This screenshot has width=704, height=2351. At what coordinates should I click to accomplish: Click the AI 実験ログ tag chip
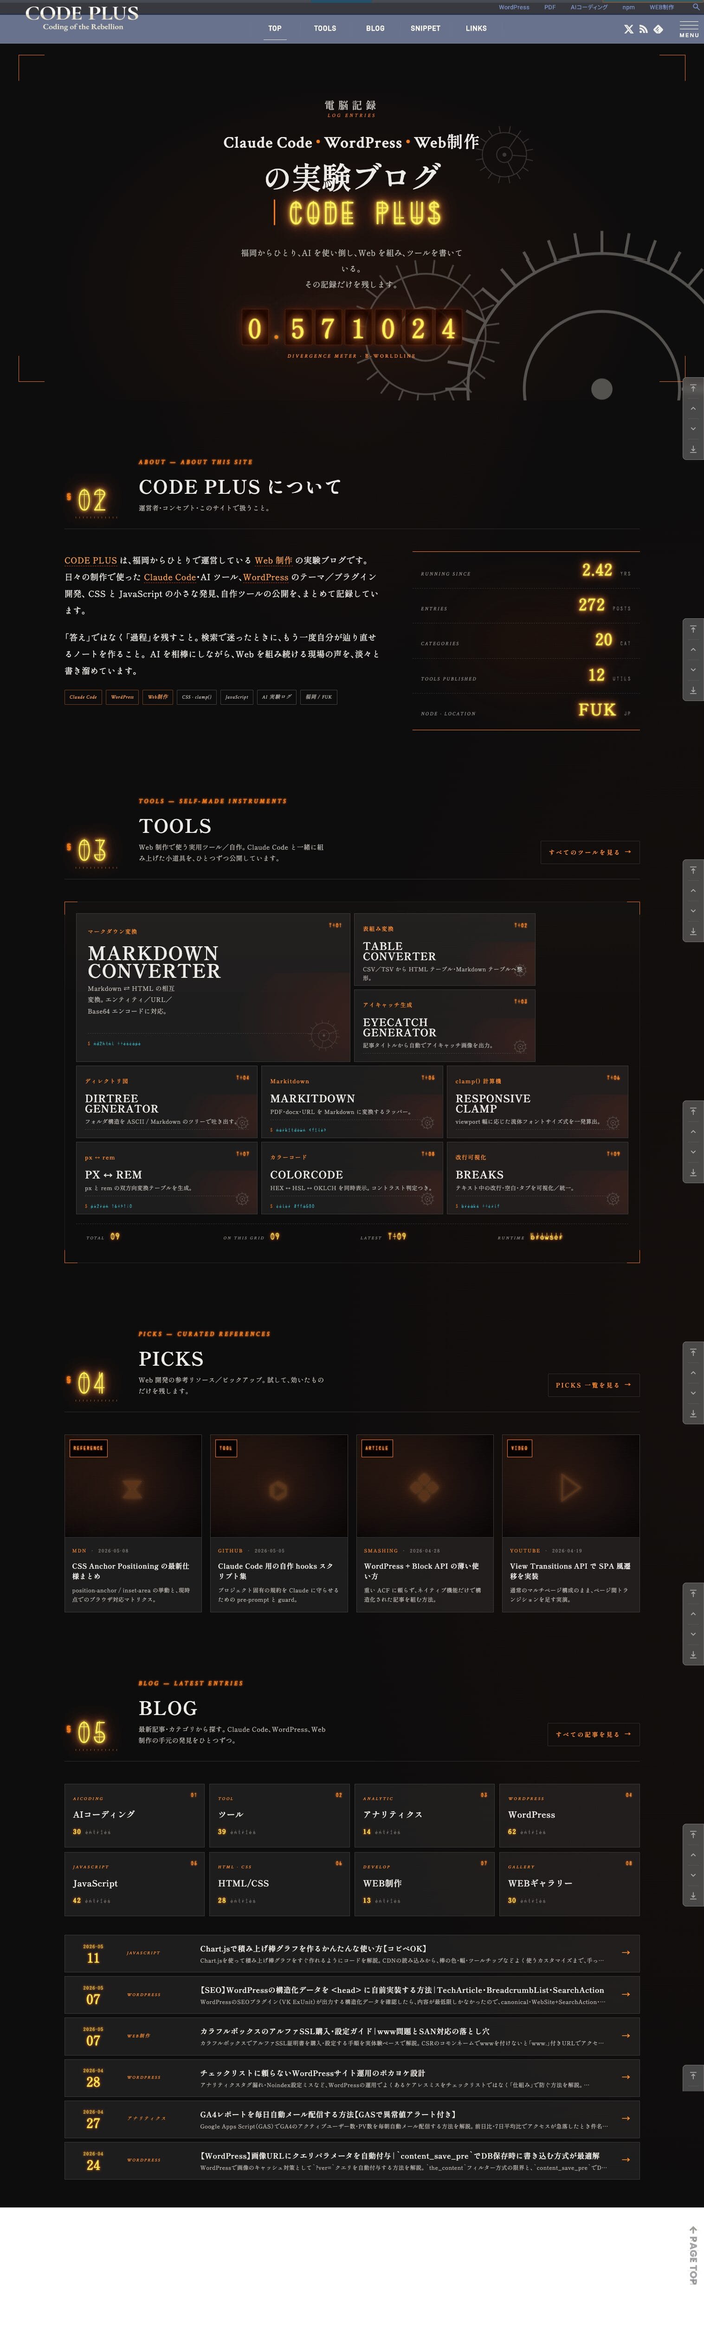[277, 697]
